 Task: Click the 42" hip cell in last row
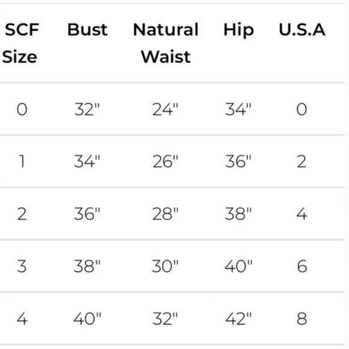(x=238, y=318)
